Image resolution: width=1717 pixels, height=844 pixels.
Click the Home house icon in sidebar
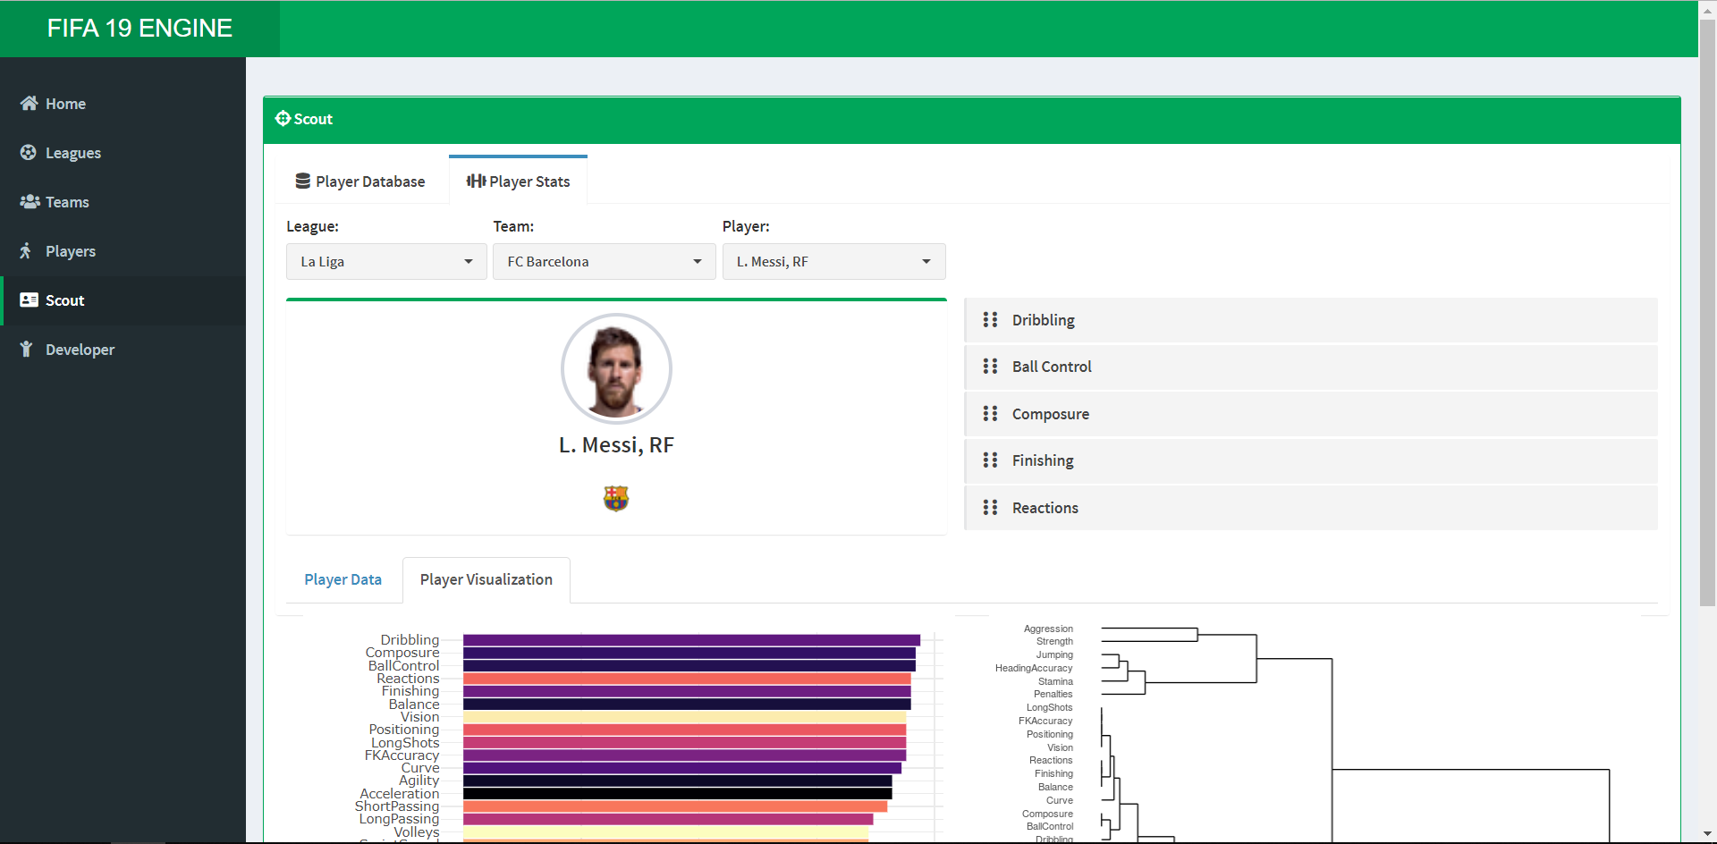(x=29, y=104)
